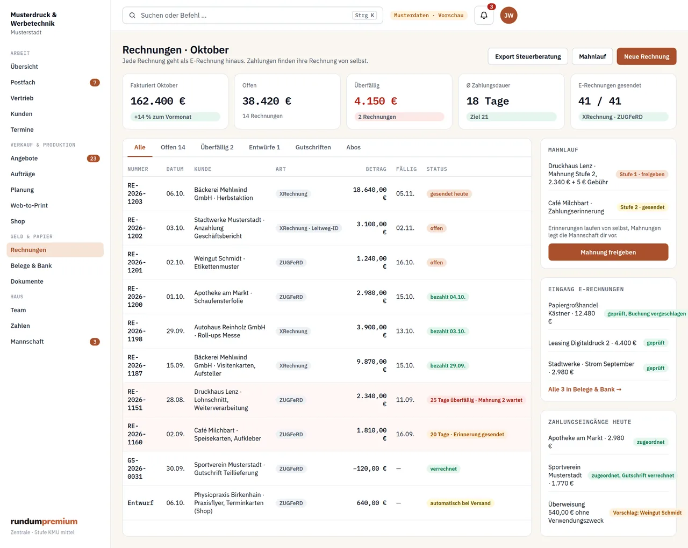
Task: Open Vertrieb in the sidebar
Action: (x=55, y=98)
